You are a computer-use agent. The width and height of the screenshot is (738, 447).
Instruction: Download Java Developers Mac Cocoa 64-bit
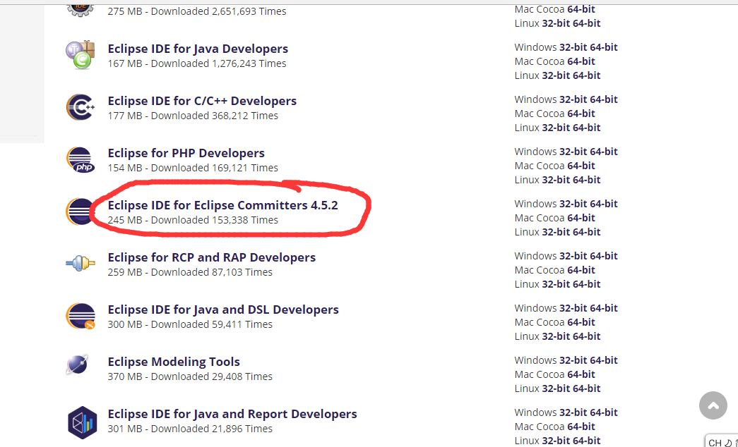click(x=581, y=61)
